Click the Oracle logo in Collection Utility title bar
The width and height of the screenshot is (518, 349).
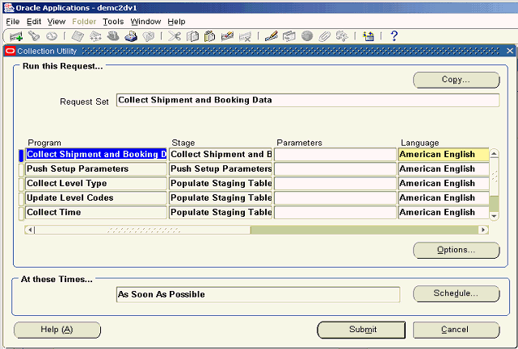click(x=11, y=51)
